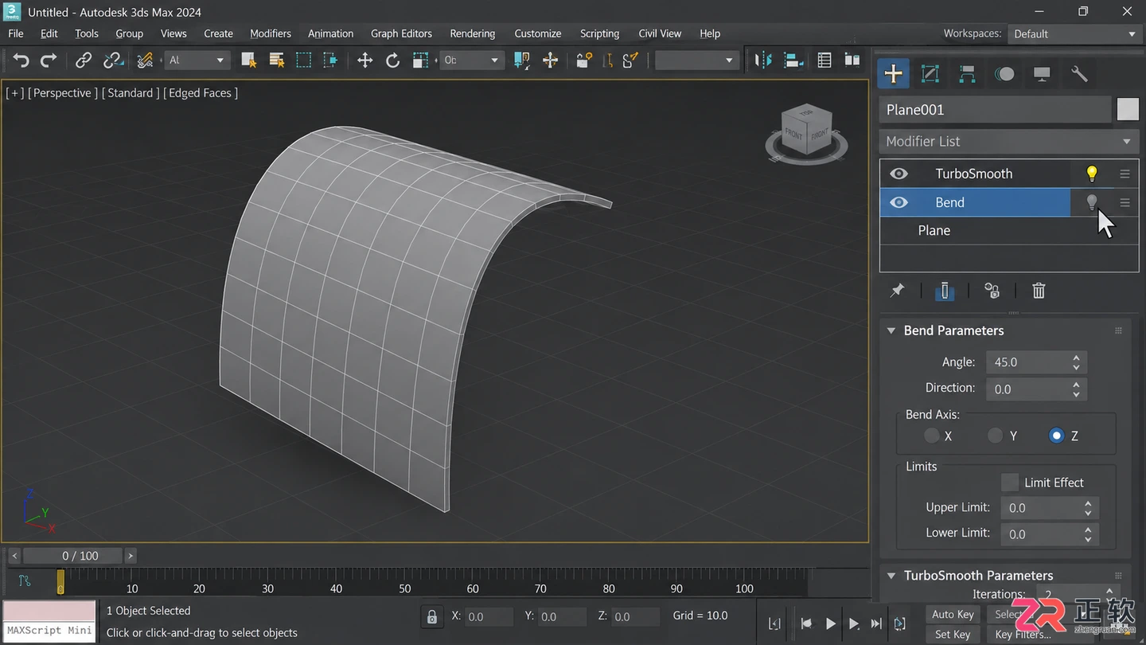Remove modifier with the trash icon
Image resolution: width=1146 pixels, height=645 pixels.
pyautogui.click(x=1039, y=291)
